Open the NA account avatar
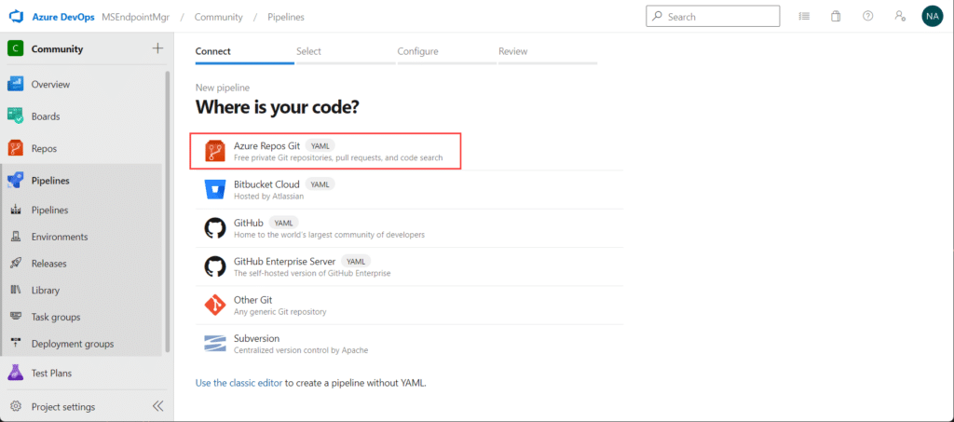 point(932,17)
